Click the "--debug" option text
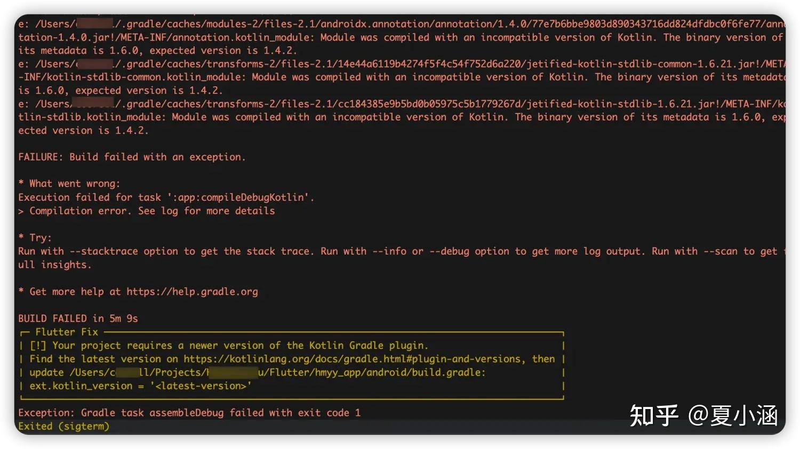 point(449,251)
